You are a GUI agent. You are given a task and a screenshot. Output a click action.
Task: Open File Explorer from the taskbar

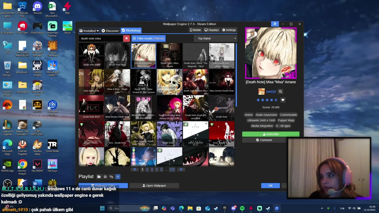190,208
